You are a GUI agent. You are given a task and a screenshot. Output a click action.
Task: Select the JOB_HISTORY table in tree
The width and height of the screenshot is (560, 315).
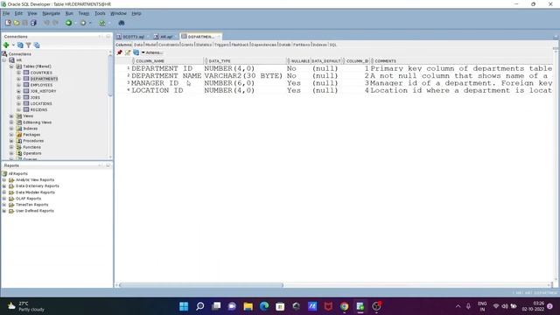coord(43,91)
